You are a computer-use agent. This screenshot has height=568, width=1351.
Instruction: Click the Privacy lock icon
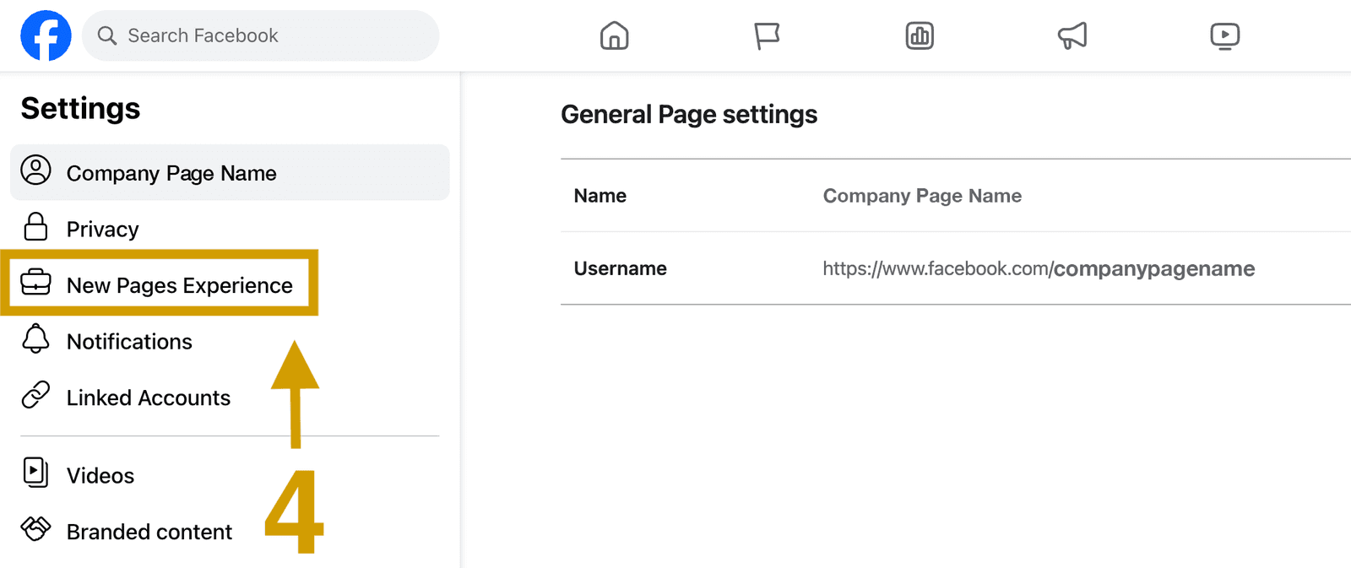[35, 227]
